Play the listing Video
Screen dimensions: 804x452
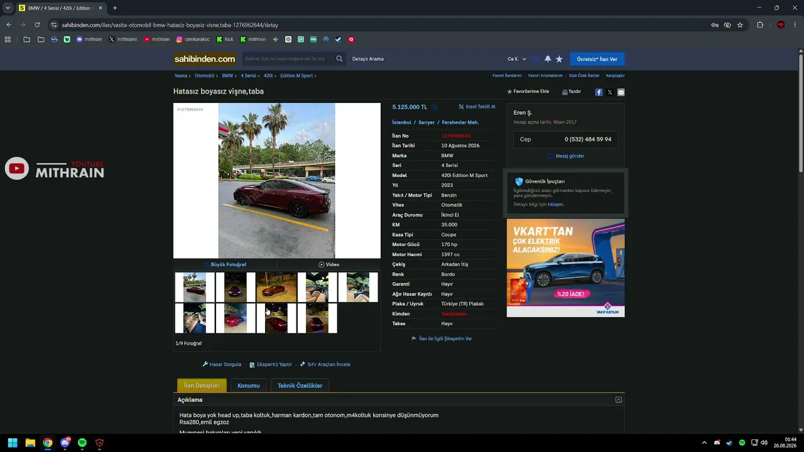point(329,264)
